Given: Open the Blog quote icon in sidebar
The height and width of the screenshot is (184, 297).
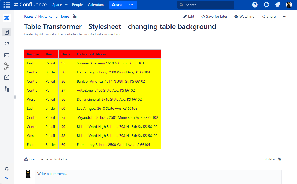Looking at the screenshot, I should tap(7, 43).
